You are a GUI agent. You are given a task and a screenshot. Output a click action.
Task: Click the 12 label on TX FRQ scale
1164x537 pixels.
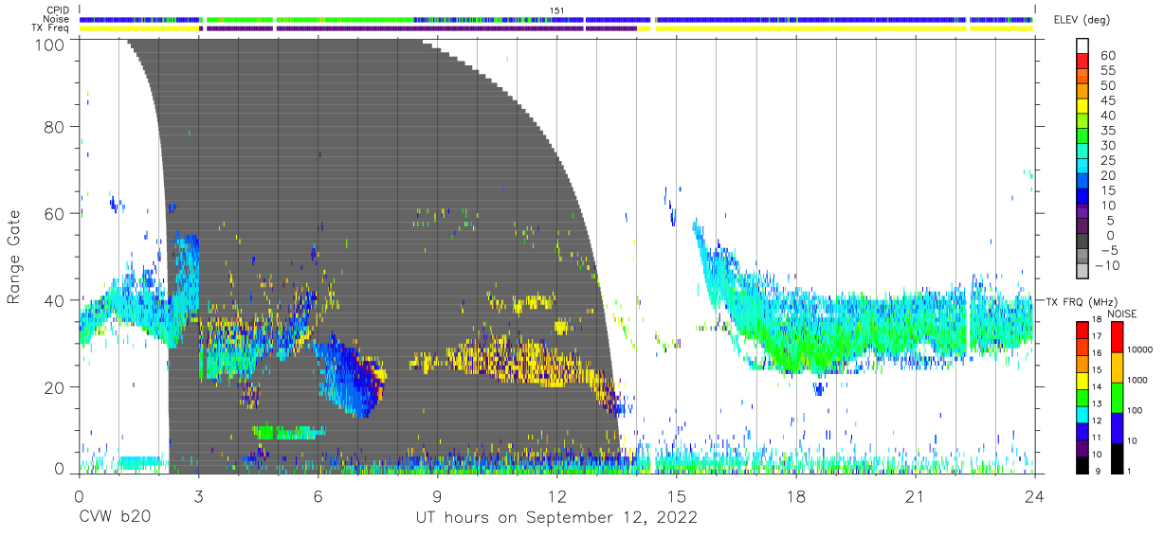pos(1097,421)
